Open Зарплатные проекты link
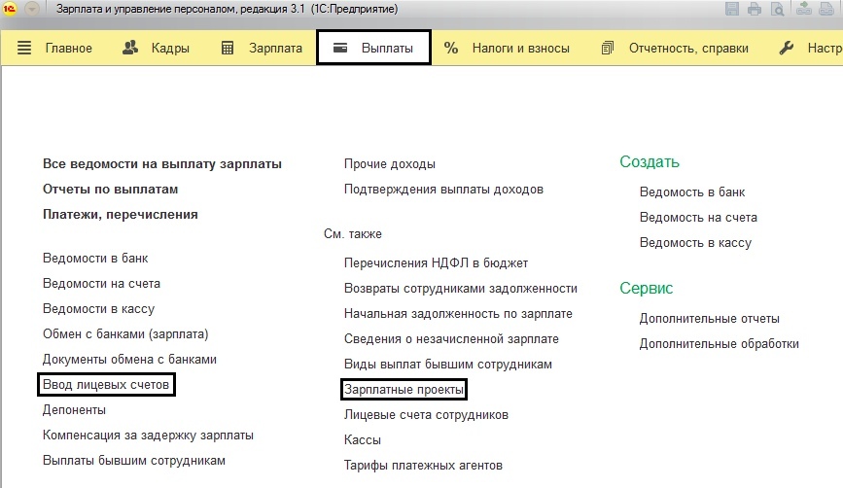The width and height of the screenshot is (843, 488). point(404,390)
